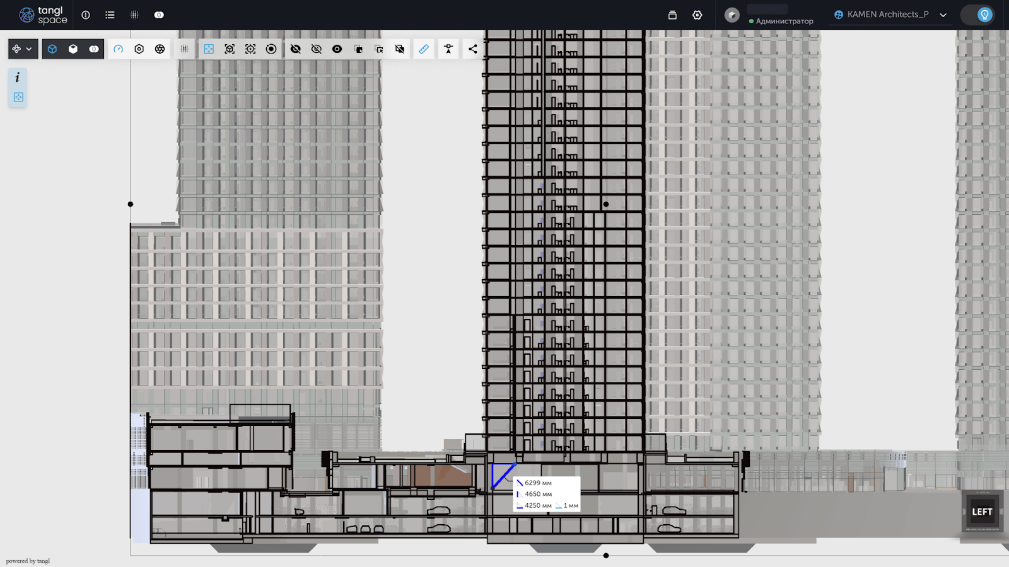Open the info circle icon in top bar
Image resolution: width=1009 pixels, height=567 pixels.
(86, 15)
